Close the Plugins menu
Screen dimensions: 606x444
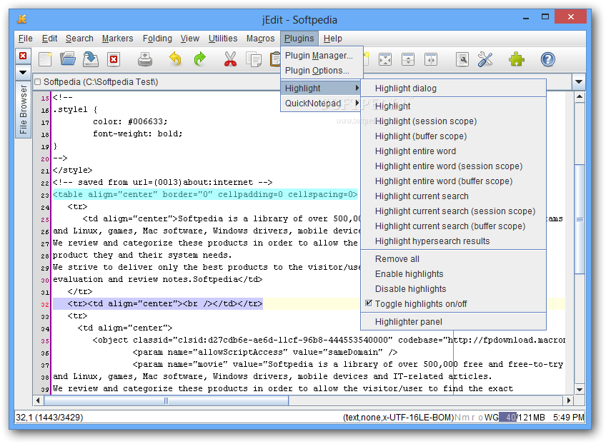299,39
